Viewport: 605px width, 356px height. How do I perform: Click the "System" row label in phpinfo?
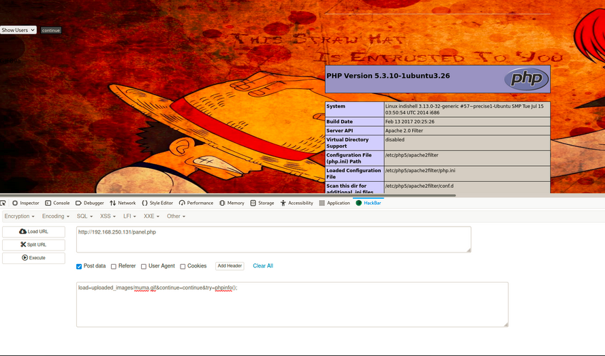(336, 106)
